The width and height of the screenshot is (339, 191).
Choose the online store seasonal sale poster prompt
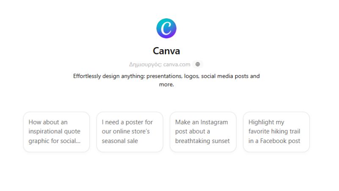(x=130, y=132)
